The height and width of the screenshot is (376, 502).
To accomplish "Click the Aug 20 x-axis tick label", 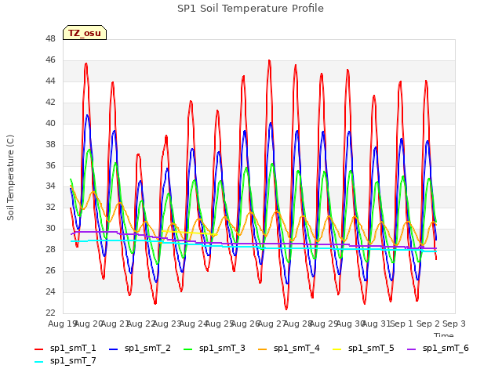I will 89,324.
